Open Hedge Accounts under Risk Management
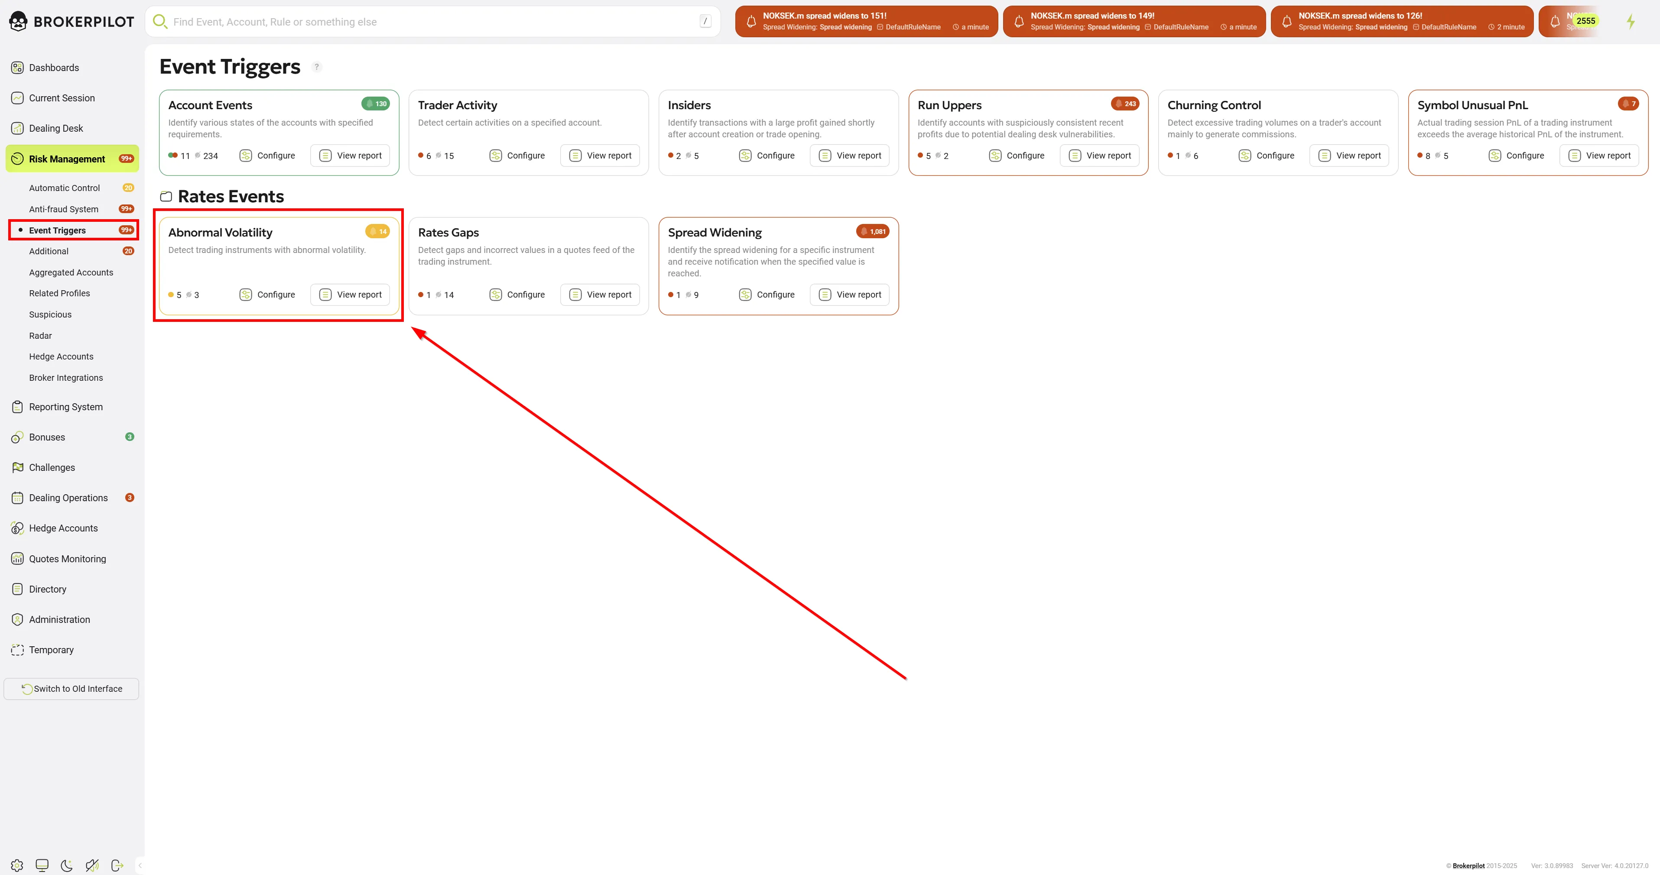Image resolution: width=1660 pixels, height=875 pixels. tap(61, 356)
